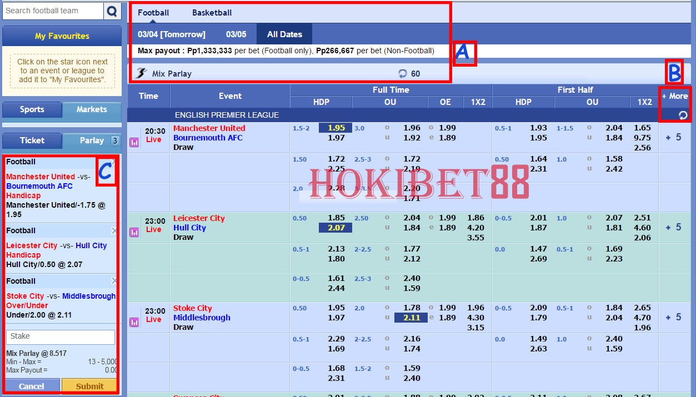The height and width of the screenshot is (397, 696).
Task: Open the Parlay tab
Action: (x=92, y=140)
